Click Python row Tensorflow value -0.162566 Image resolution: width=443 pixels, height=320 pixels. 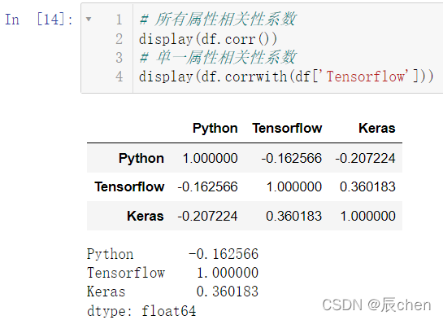(291, 158)
